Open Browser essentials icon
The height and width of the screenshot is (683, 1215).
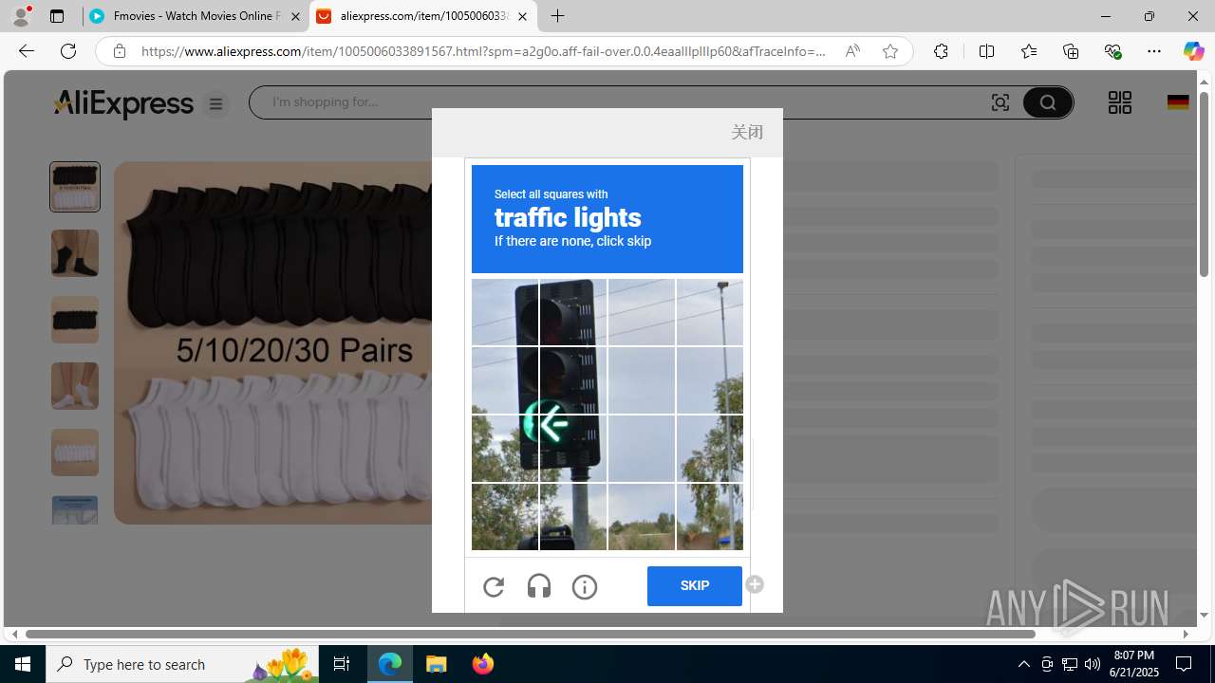coord(1112,51)
